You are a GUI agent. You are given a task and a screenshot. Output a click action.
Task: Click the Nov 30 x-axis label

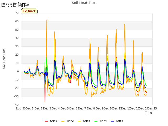21,108
